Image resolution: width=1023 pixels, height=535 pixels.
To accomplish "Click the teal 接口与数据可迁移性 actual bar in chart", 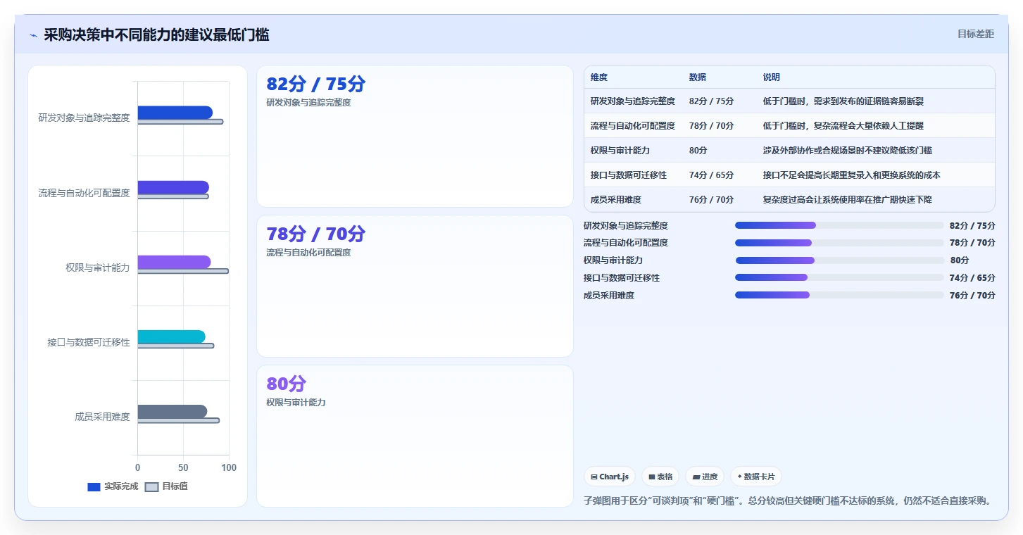I will pos(171,336).
